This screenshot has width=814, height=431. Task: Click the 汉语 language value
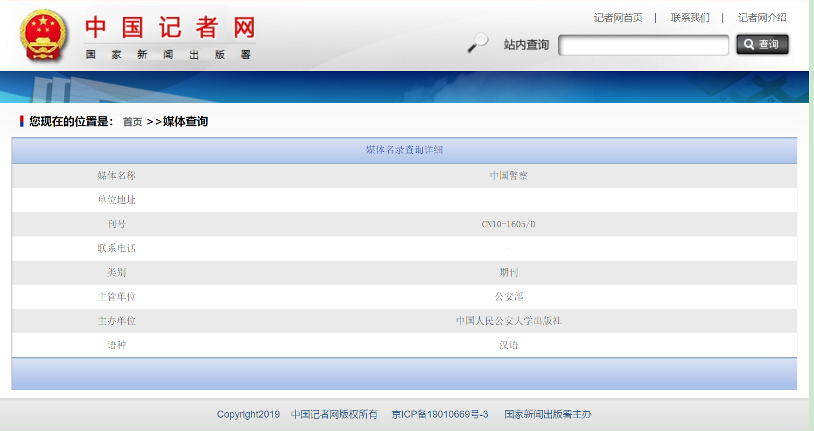pos(509,345)
